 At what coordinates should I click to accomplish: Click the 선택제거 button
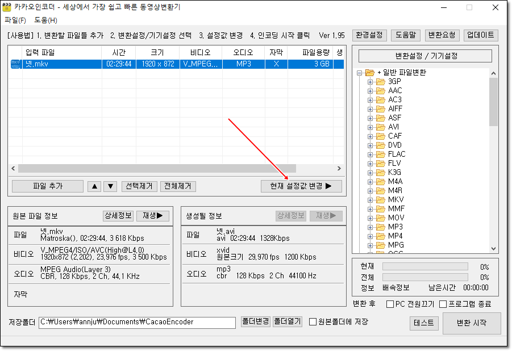click(x=139, y=186)
